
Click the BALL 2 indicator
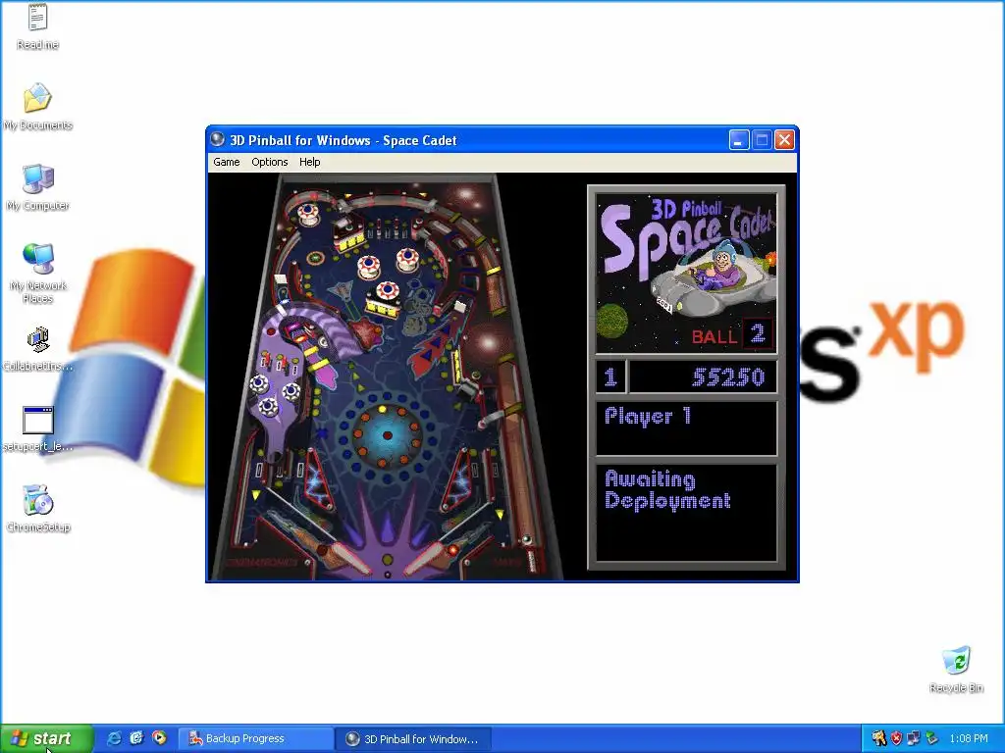pos(731,335)
